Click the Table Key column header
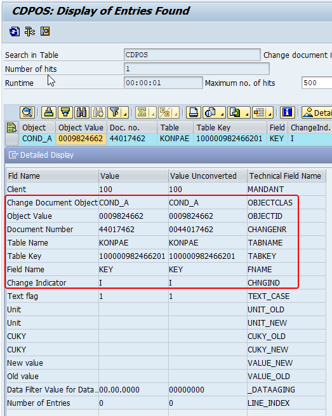This screenshot has width=332, height=416. tap(230, 128)
